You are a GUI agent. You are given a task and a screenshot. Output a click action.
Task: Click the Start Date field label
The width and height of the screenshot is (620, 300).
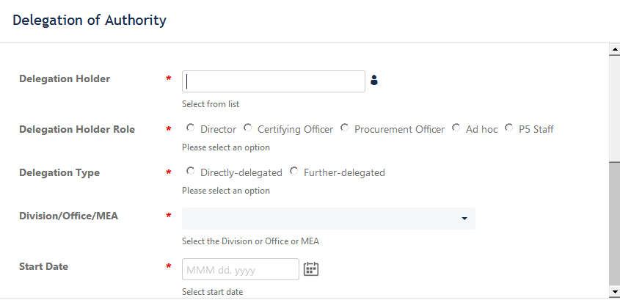(43, 266)
